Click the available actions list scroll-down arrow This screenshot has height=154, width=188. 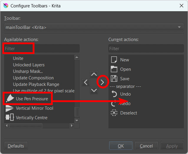(x=77, y=120)
